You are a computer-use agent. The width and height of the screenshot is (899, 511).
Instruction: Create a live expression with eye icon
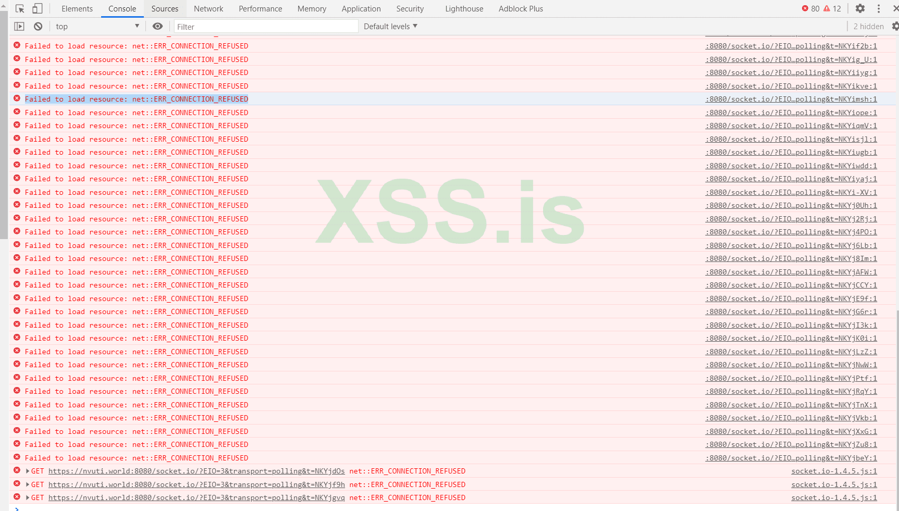157,27
